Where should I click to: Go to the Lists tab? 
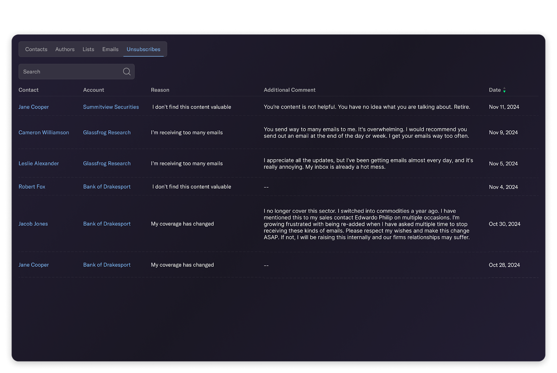click(88, 49)
